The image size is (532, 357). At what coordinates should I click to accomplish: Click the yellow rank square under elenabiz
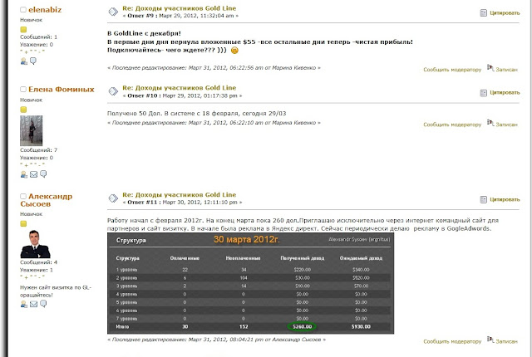coord(23,29)
